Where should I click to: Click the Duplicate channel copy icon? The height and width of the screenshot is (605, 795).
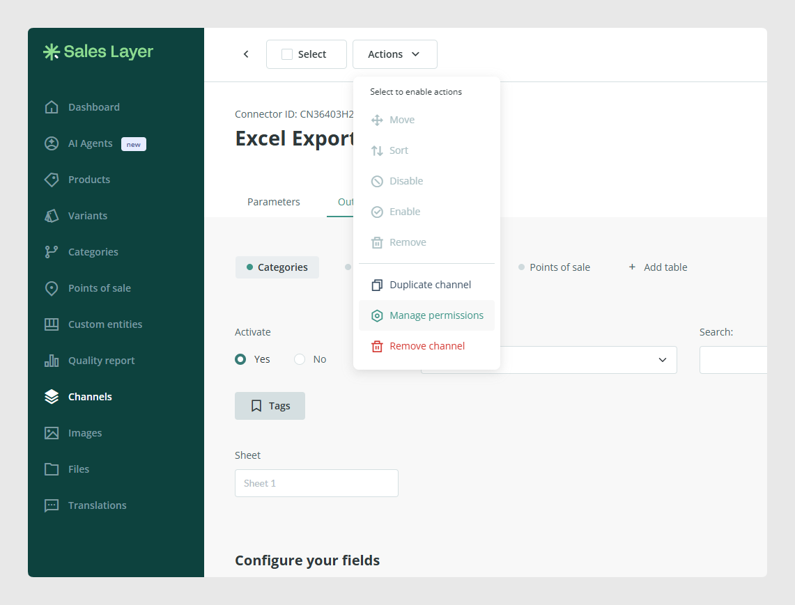[377, 285]
